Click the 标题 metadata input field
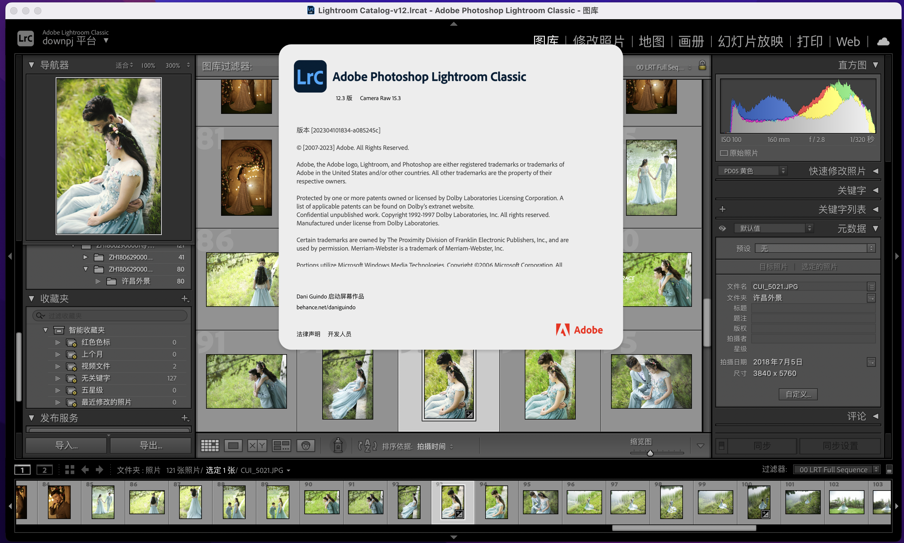This screenshot has height=543, width=904. [813, 308]
